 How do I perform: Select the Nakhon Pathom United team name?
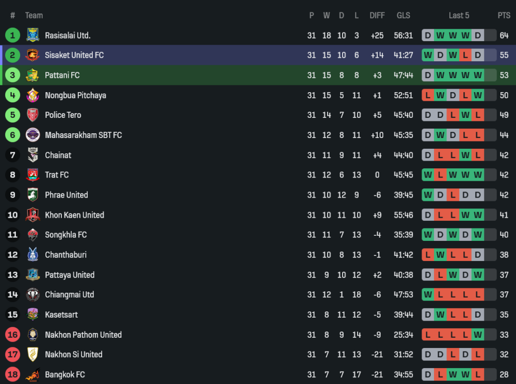83,335
